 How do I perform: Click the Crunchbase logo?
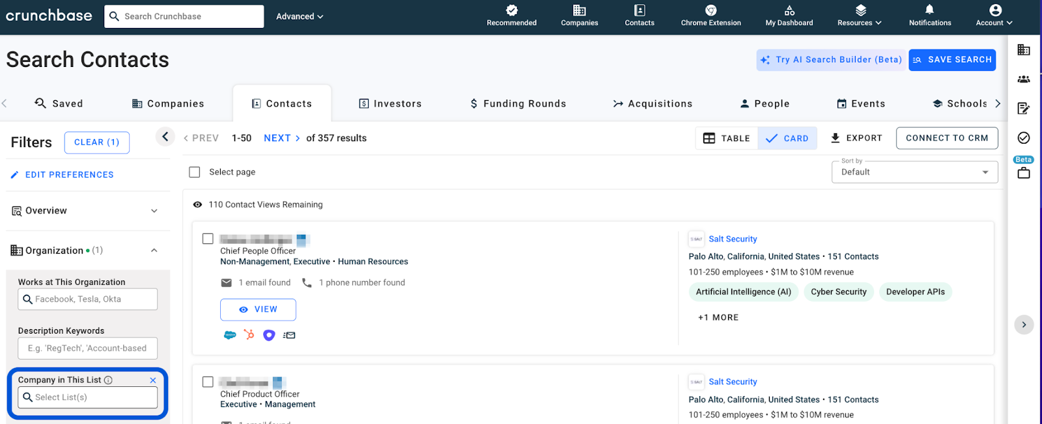(x=49, y=16)
